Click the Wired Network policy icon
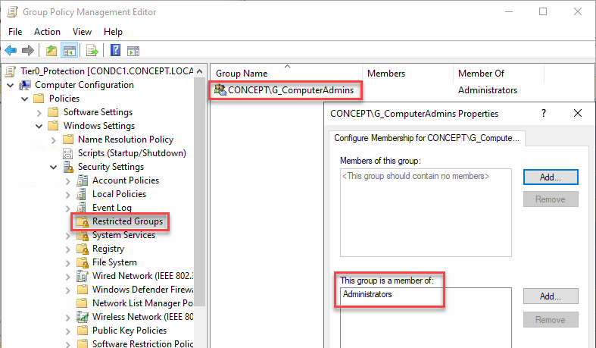Viewport: 596px width, 348px height. [x=83, y=276]
